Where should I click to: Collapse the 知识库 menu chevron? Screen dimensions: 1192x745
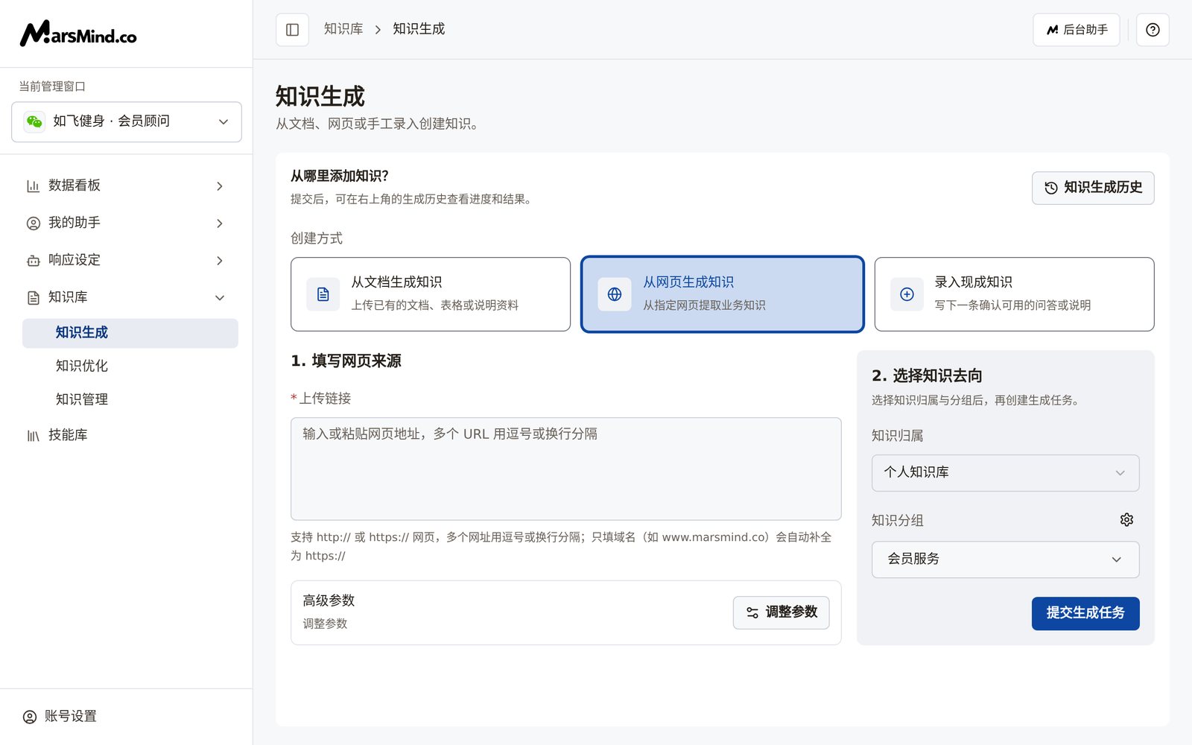click(220, 297)
